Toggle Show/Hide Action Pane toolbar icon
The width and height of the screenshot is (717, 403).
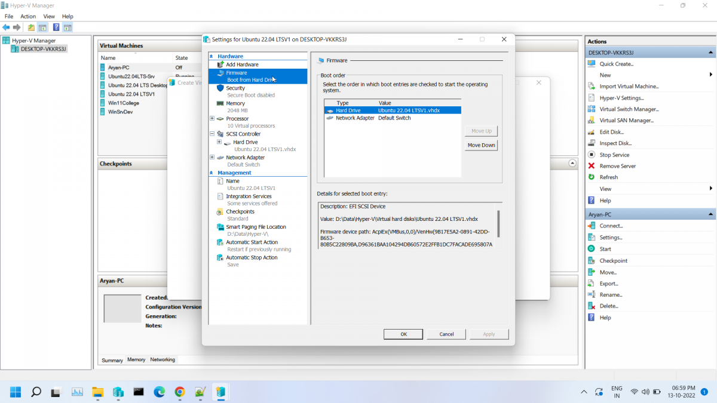coord(68,27)
